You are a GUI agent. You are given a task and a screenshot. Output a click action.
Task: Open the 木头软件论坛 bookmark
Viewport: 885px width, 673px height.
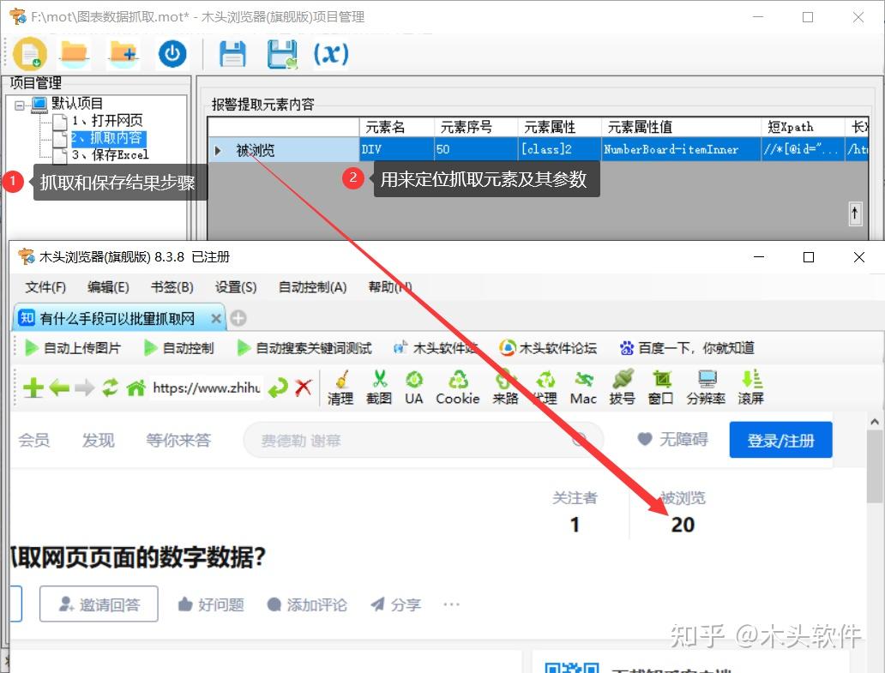click(x=547, y=348)
